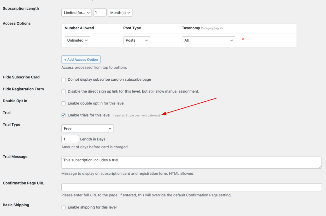Tick Enable shipping for this level
Viewport: 326px width, 216px height.
coord(64,207)
